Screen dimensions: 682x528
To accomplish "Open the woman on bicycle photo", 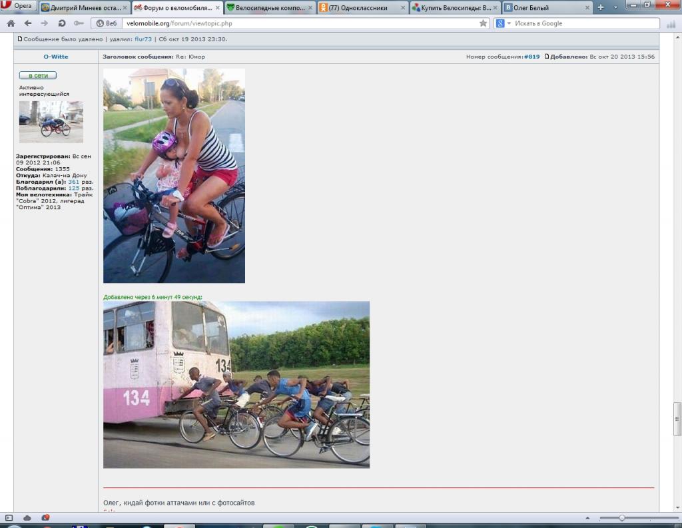I will click(x=174, y=175).
